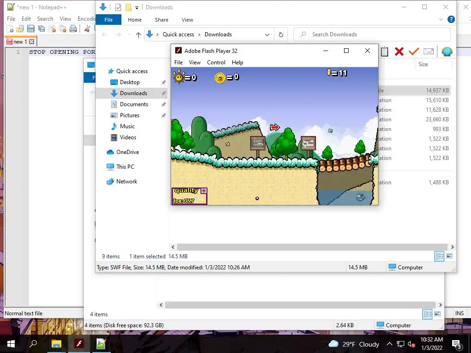Select Music in the navigation pane
This screenshot has width=471, height=353.
point(127,126)
